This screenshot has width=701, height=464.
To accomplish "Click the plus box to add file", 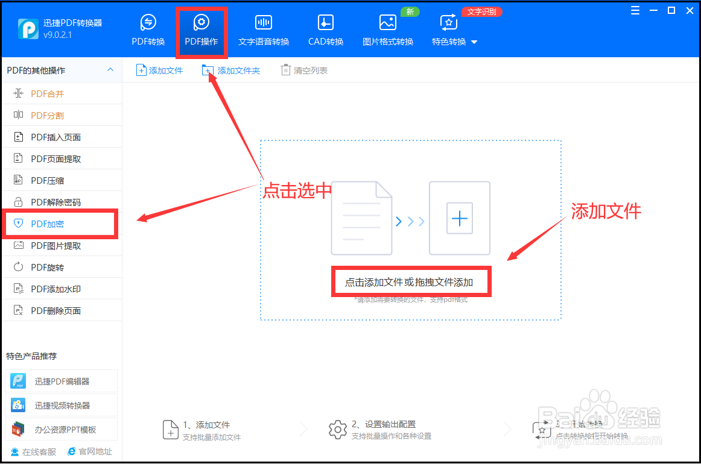I will (x=460, y=218).
